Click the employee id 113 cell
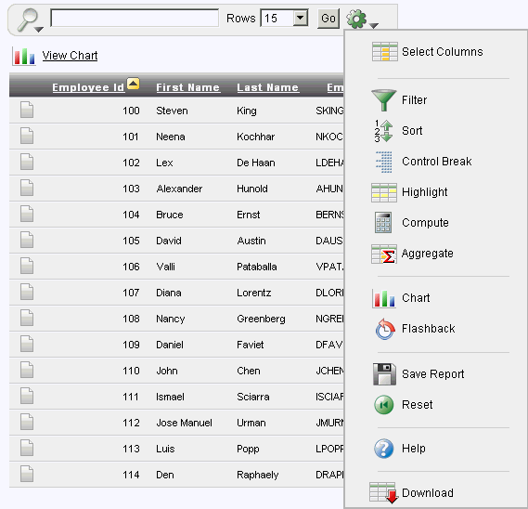This screenshot has height=509, width=528. click(x=131, y=449)
